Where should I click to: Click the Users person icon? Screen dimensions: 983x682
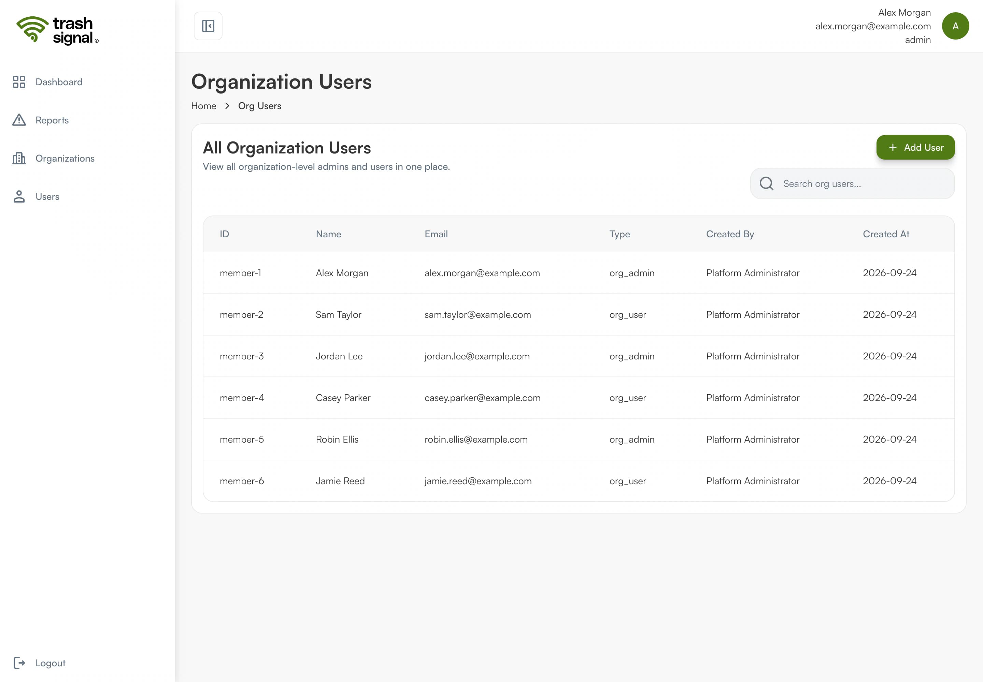click(x=19, y=196)
